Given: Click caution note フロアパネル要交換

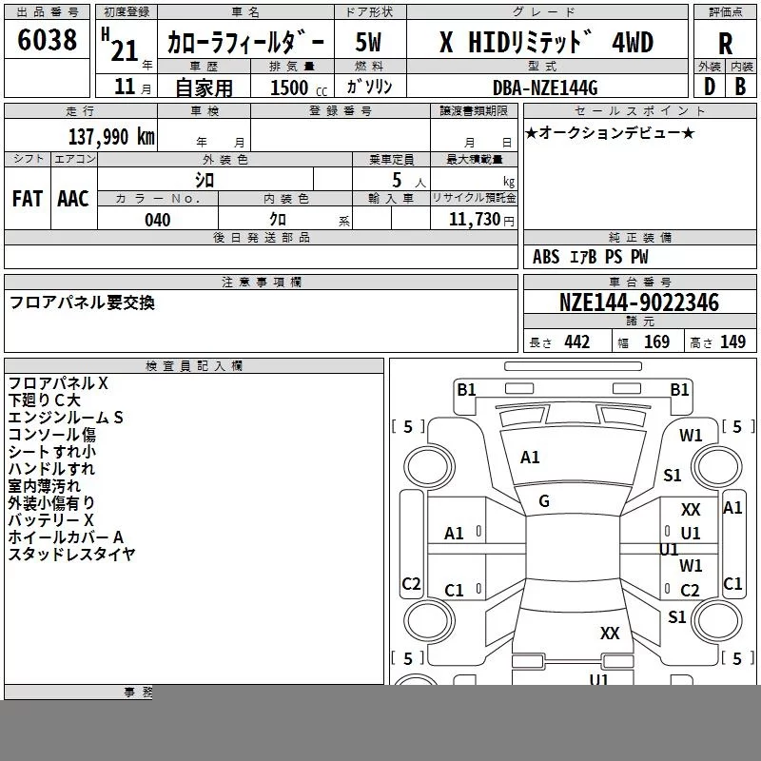Looking at the screenshot, I should 82,302.
